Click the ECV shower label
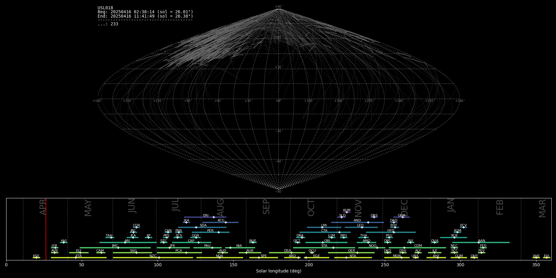 [x=464, y=225]
